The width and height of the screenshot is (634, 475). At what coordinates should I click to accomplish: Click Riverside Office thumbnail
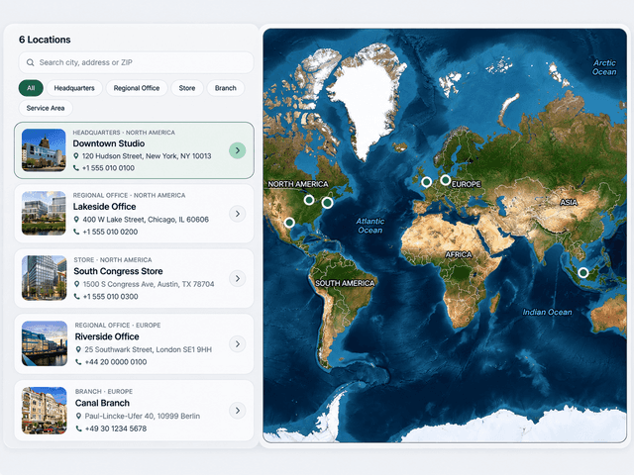click(x=45, y=343)
